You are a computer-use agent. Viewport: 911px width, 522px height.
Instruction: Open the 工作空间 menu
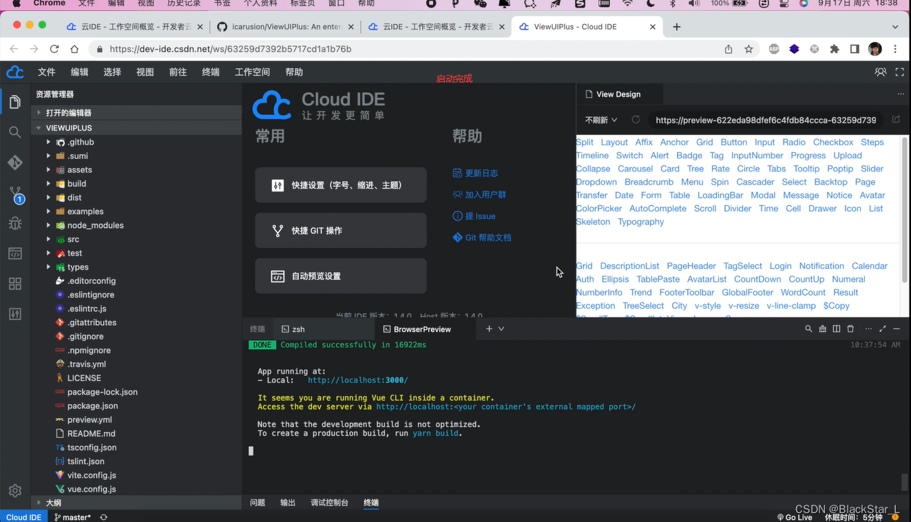click(252, 72)
